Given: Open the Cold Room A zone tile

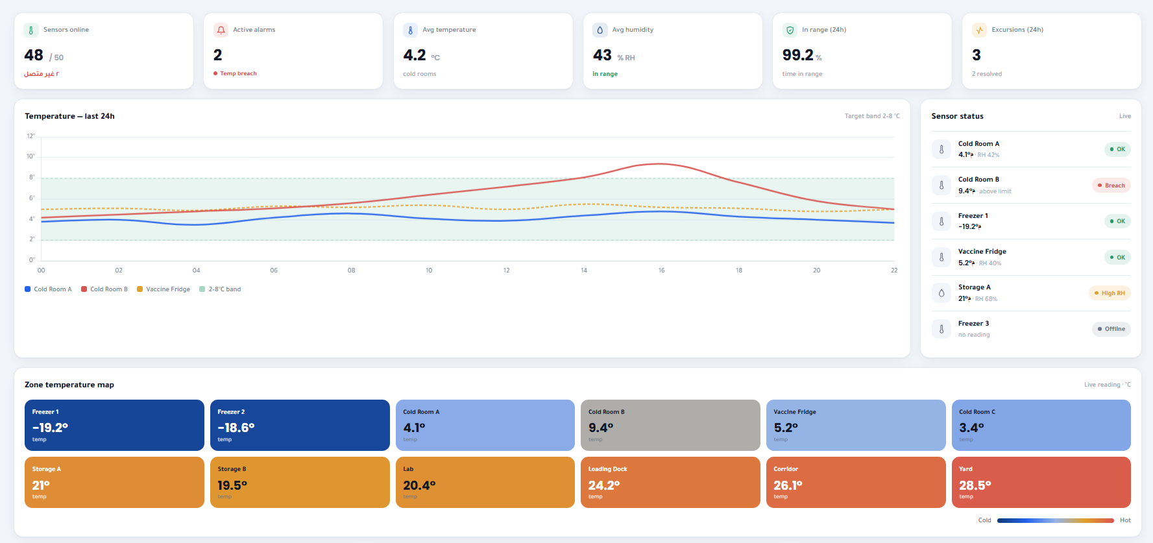Looking at the screenshot, I should tap(485, 425).
